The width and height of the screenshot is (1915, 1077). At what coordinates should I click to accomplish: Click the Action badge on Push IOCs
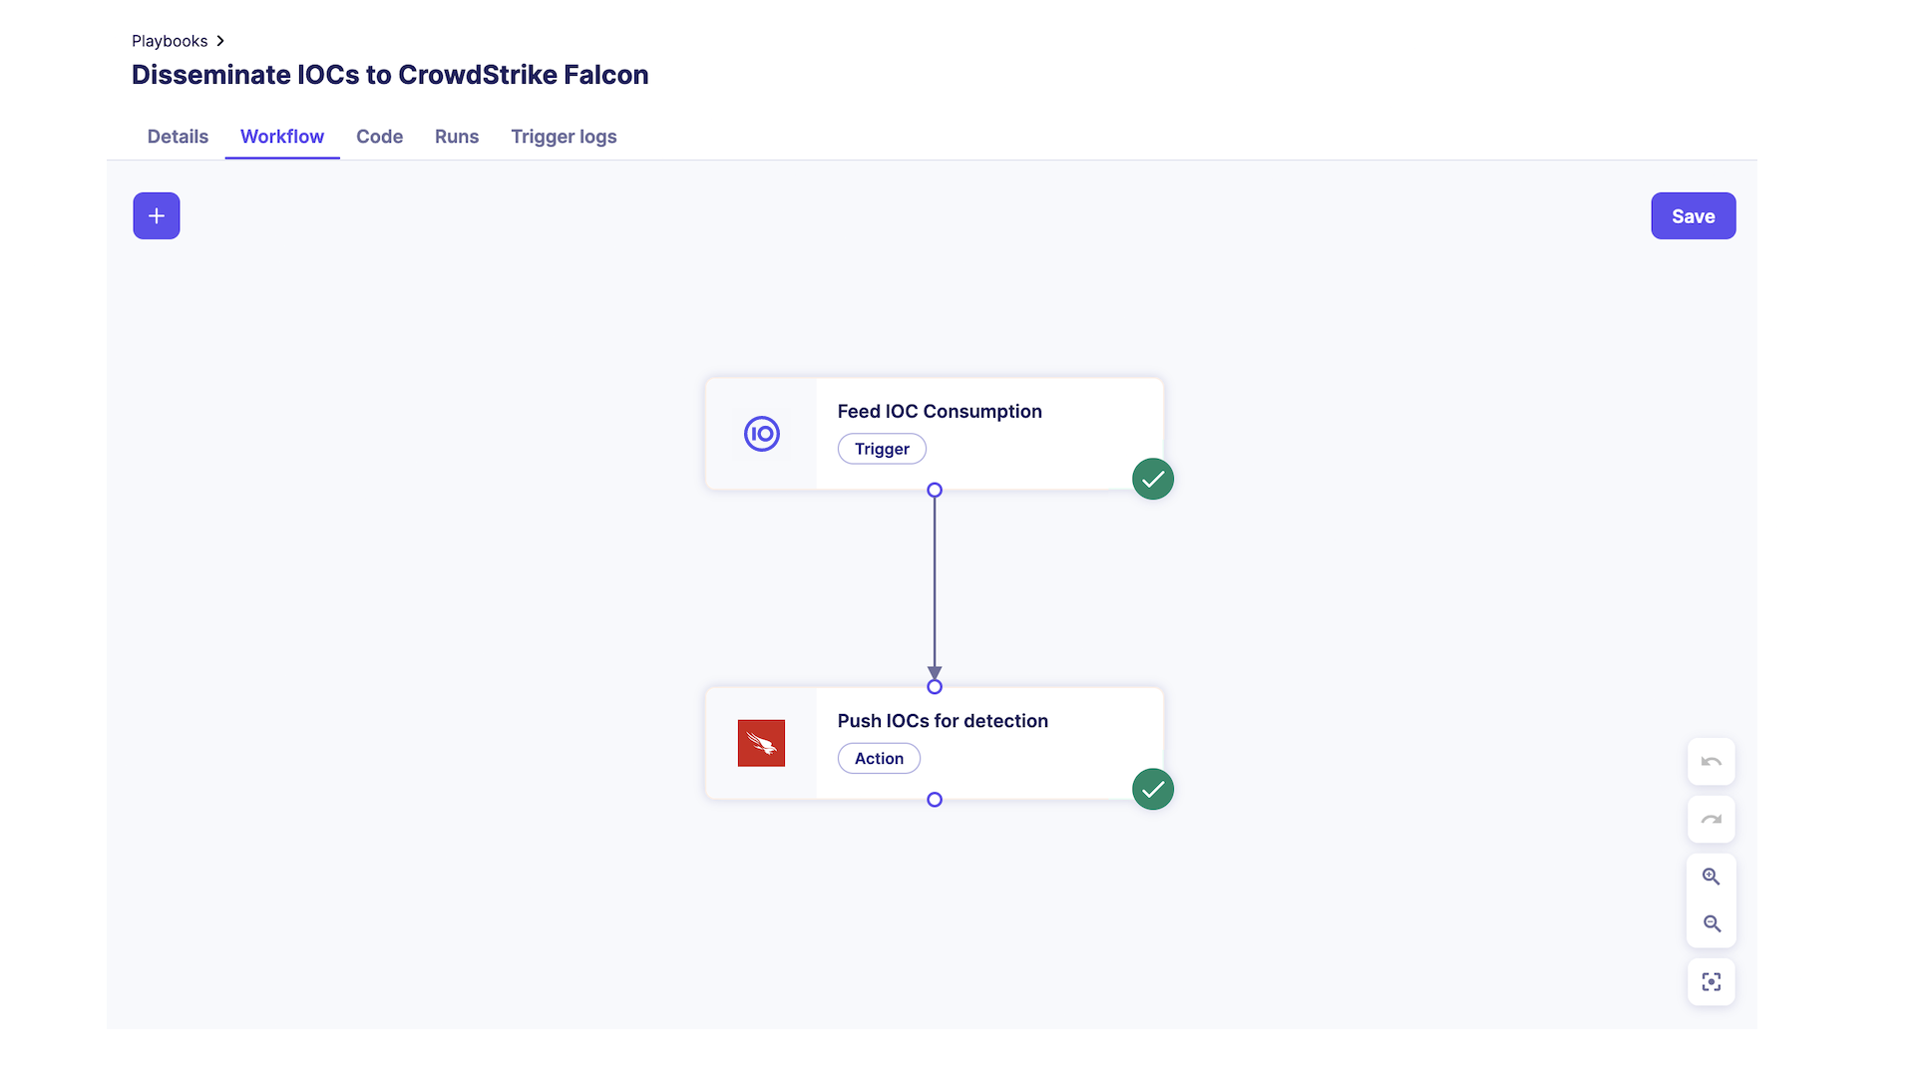pyautogui.click(x=879, y=759)
